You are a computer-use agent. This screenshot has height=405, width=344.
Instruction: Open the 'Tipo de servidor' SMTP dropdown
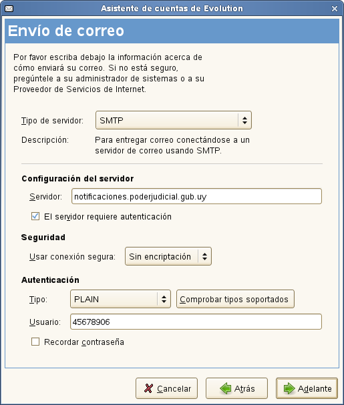pyautogui.click(x=174, y=120)
